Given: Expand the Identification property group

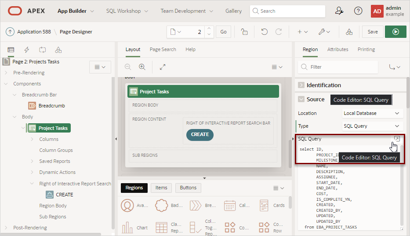Looking at the screenshot, I should 301,85.
